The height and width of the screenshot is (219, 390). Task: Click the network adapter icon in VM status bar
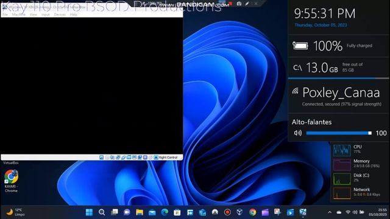pos(118,158)
